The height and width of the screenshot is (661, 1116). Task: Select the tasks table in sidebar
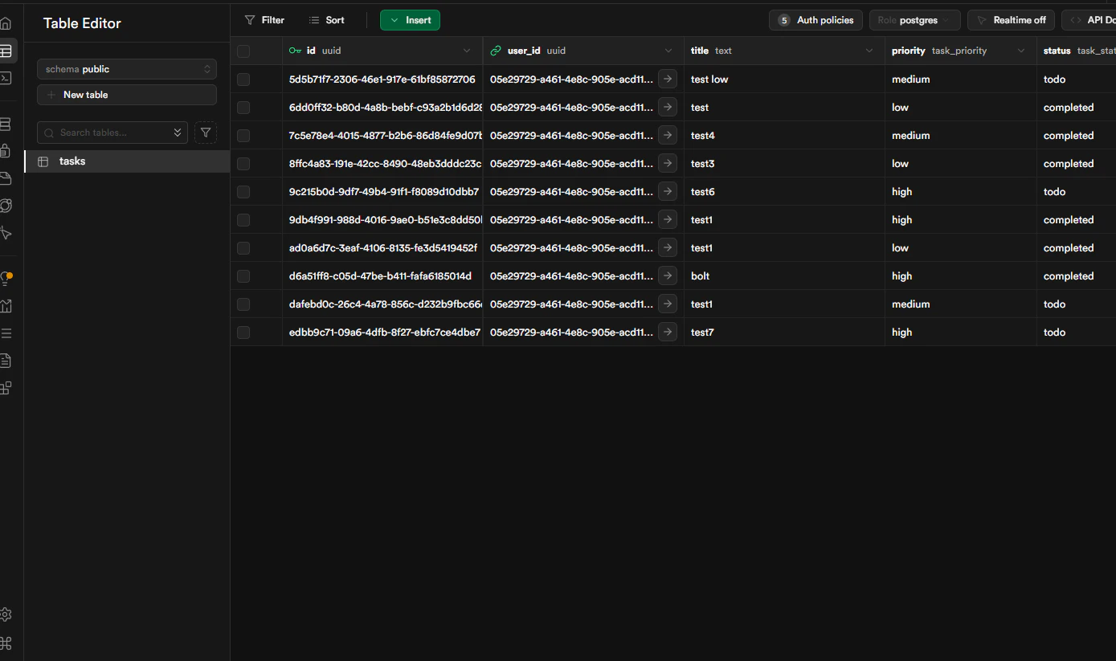(127, 161)
